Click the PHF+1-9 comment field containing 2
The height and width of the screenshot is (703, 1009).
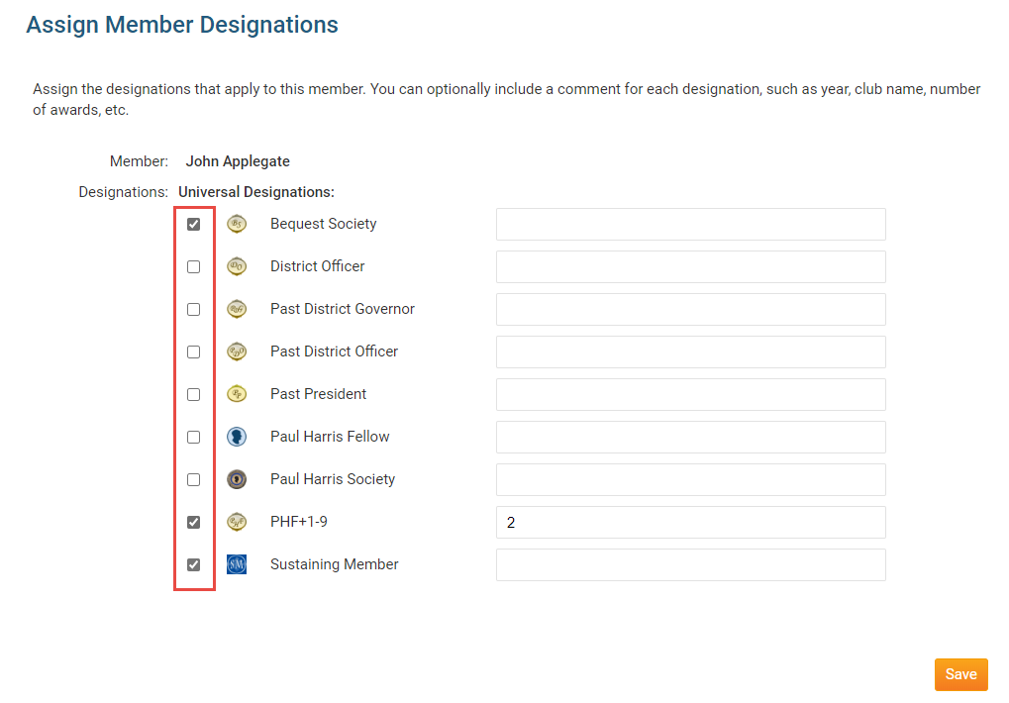(x=690, y=522)
